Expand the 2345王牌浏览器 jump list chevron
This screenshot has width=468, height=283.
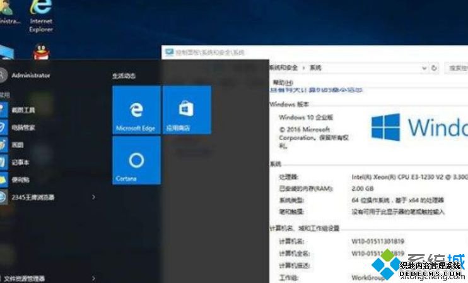point(93,197)
